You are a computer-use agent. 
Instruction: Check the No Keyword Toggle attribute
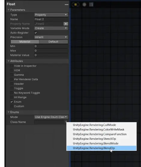coord(11,93)
